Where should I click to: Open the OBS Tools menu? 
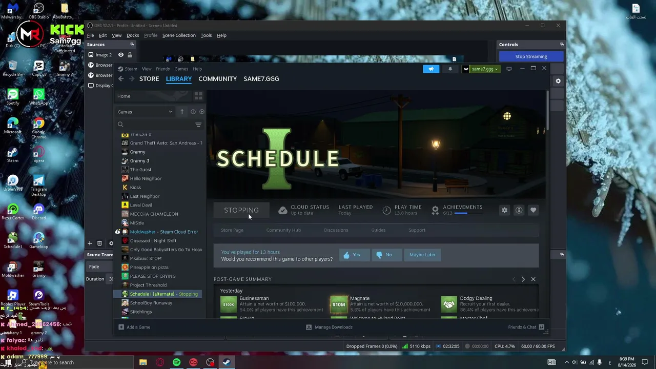coord(206,35)
